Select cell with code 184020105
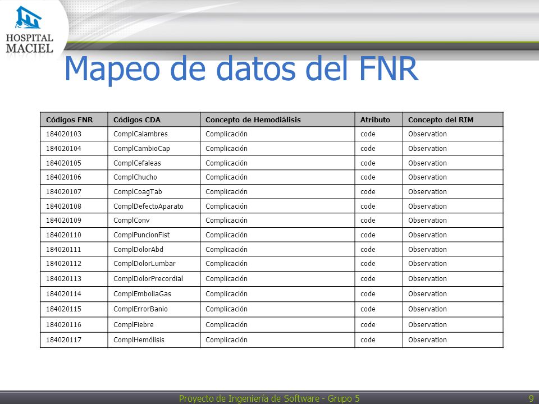This screenshot has height=404, width=539. point(74,163)
